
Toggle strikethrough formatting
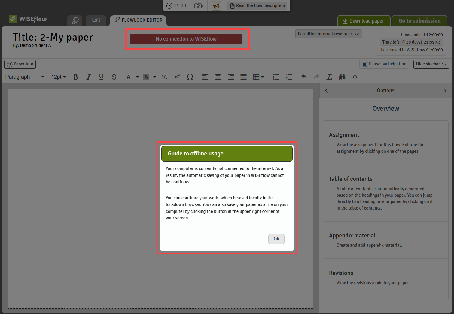pos(114,77)
